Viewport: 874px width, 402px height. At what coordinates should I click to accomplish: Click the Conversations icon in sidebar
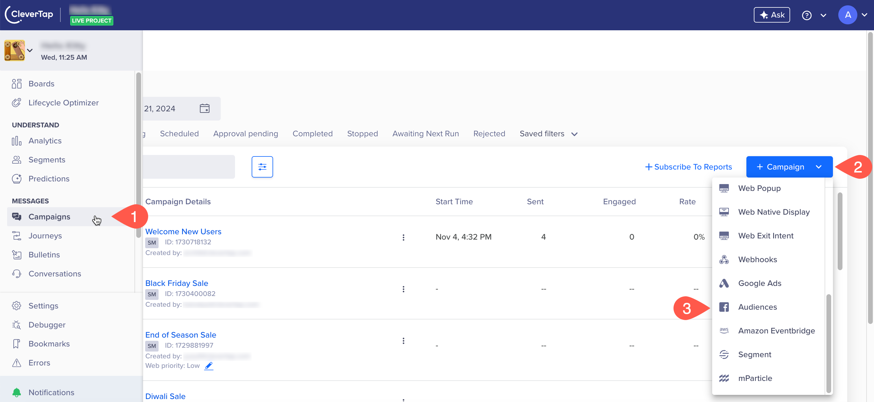click(17, 273)
